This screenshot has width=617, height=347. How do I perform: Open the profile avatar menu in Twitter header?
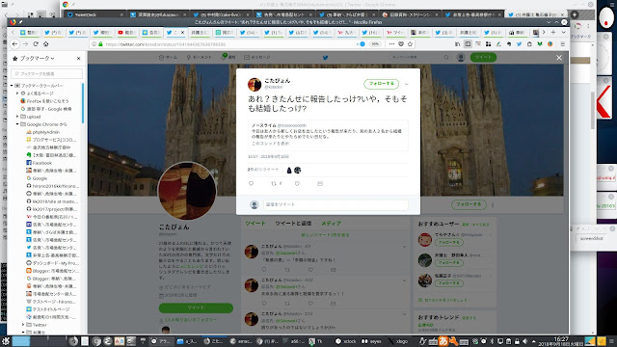click(x=461, y=58)
